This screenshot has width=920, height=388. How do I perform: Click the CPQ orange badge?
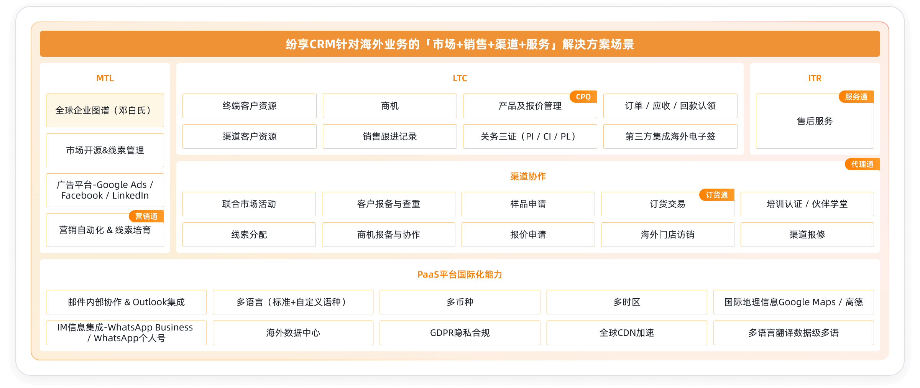coord(583,97)
